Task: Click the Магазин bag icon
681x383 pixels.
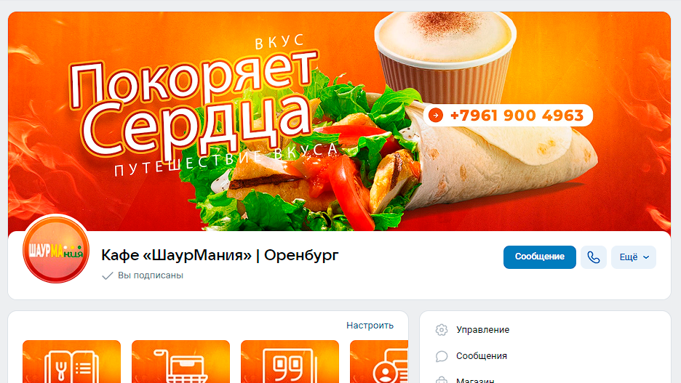Action: [x=442, y=379]
